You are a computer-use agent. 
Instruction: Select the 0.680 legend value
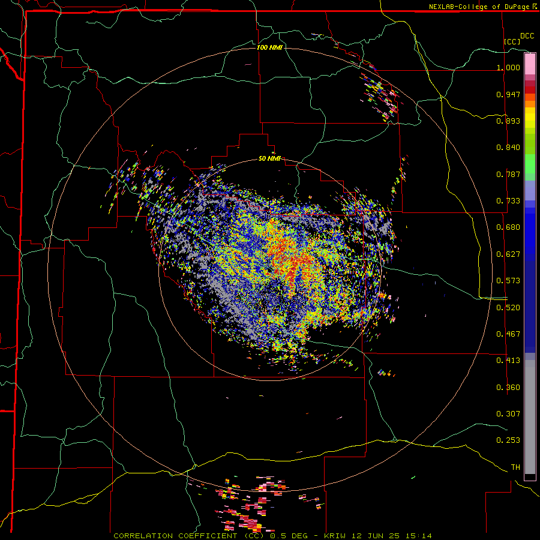(x=508, y=227)
